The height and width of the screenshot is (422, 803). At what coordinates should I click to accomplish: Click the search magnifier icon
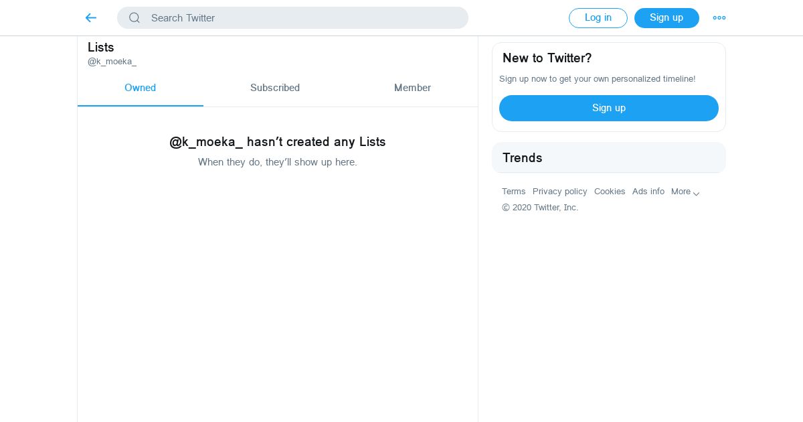pyautogui.click(x=135, y=18)
